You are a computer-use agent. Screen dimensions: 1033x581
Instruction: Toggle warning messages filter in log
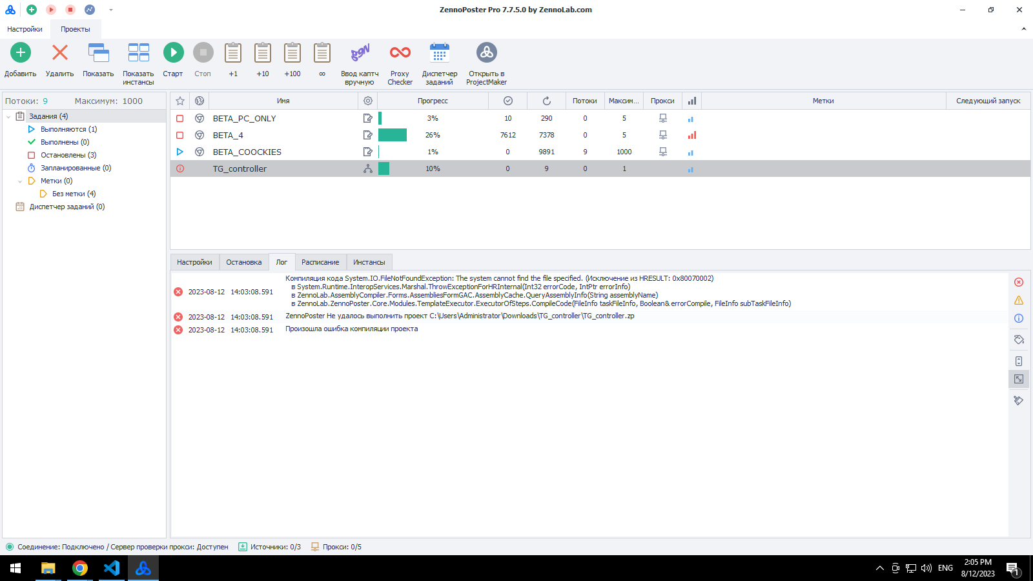(x=1019, y=300)
